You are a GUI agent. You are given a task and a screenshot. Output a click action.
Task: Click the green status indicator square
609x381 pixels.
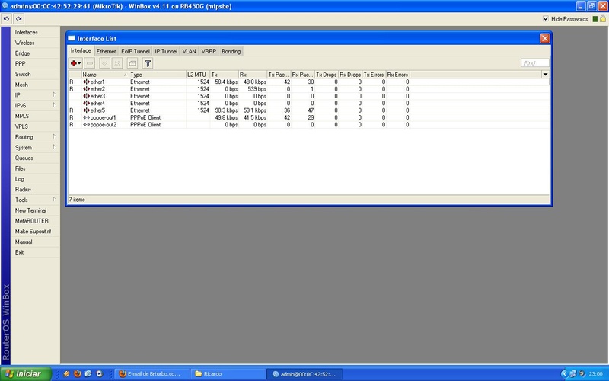coord(595,18)
